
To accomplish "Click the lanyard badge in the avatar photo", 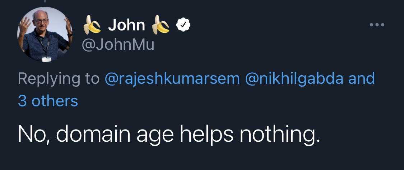I will point(46,58).
